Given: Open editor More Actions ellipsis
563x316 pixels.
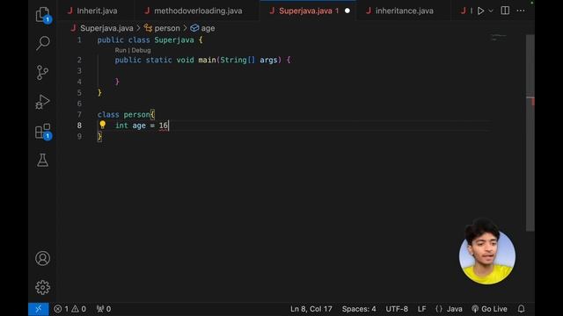Looking at the screenshot, I should click(x=521, y=11).
